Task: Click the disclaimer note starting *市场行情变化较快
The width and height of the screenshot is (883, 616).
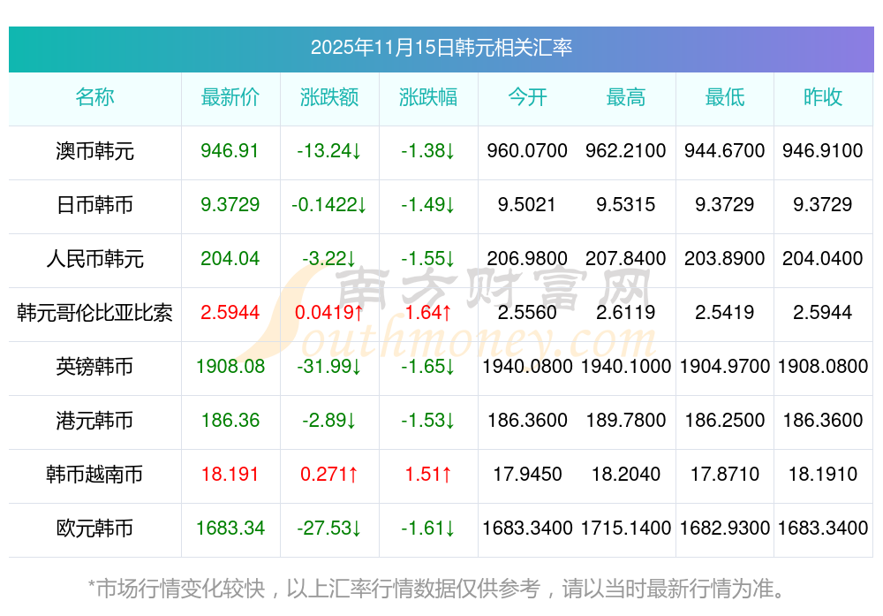Action: tap(436, 589)
